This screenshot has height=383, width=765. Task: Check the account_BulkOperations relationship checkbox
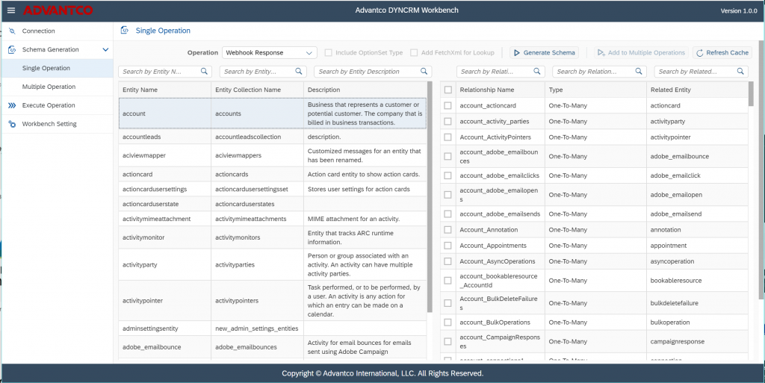pyautogui.click(x=448, y=322)
